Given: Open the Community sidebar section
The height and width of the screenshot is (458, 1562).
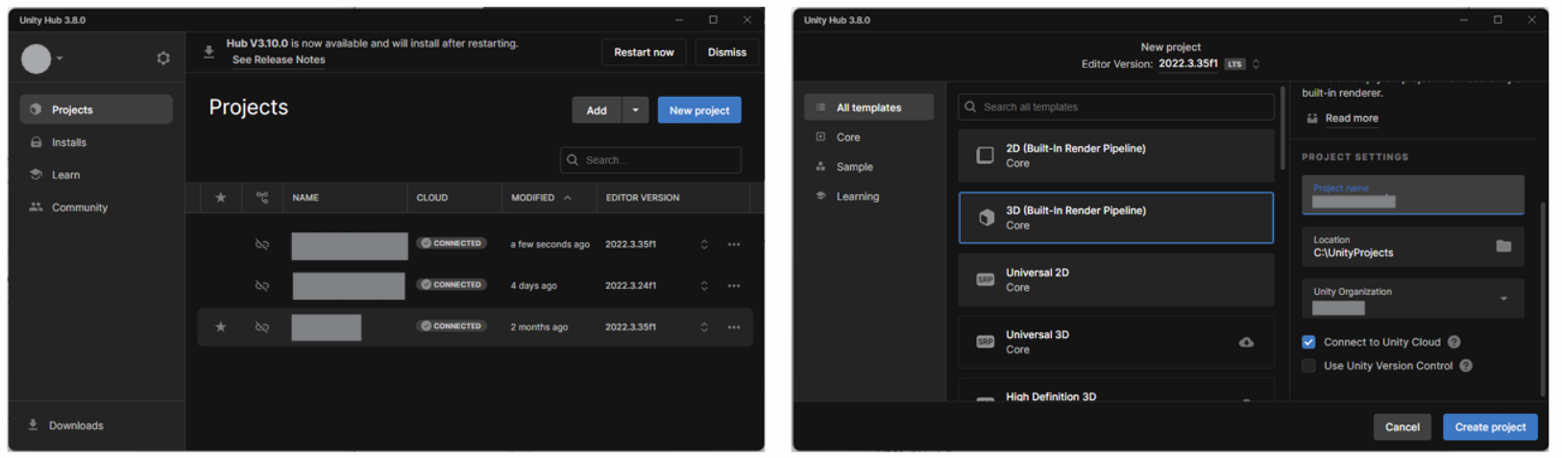Looking at the screenshot, I should 96,207.
